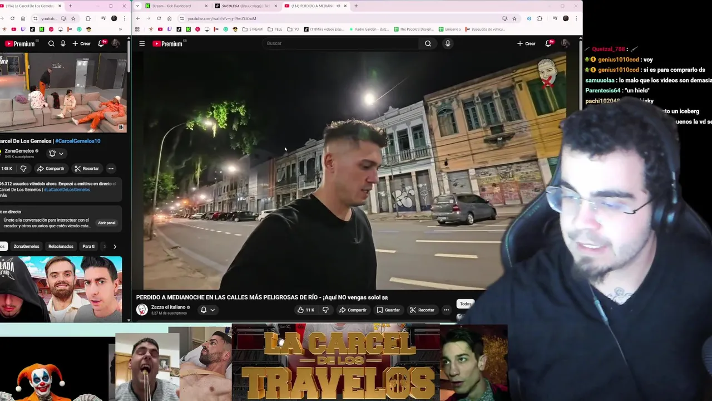Click YouTube Premium logo in right window
This screenshot has height=401, width=712.
pyautogui.click(x=167, y=43)
